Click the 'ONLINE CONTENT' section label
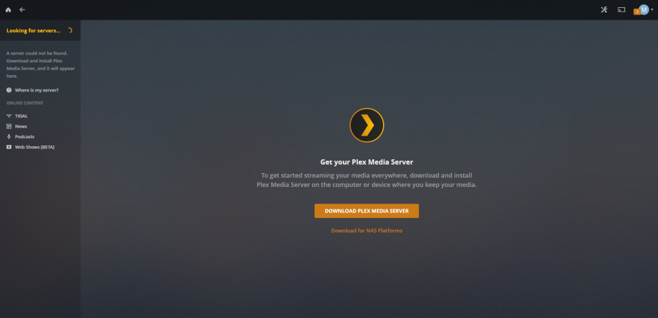The width and height of the screenshot is (658, 318). click(x=25, y=103)
